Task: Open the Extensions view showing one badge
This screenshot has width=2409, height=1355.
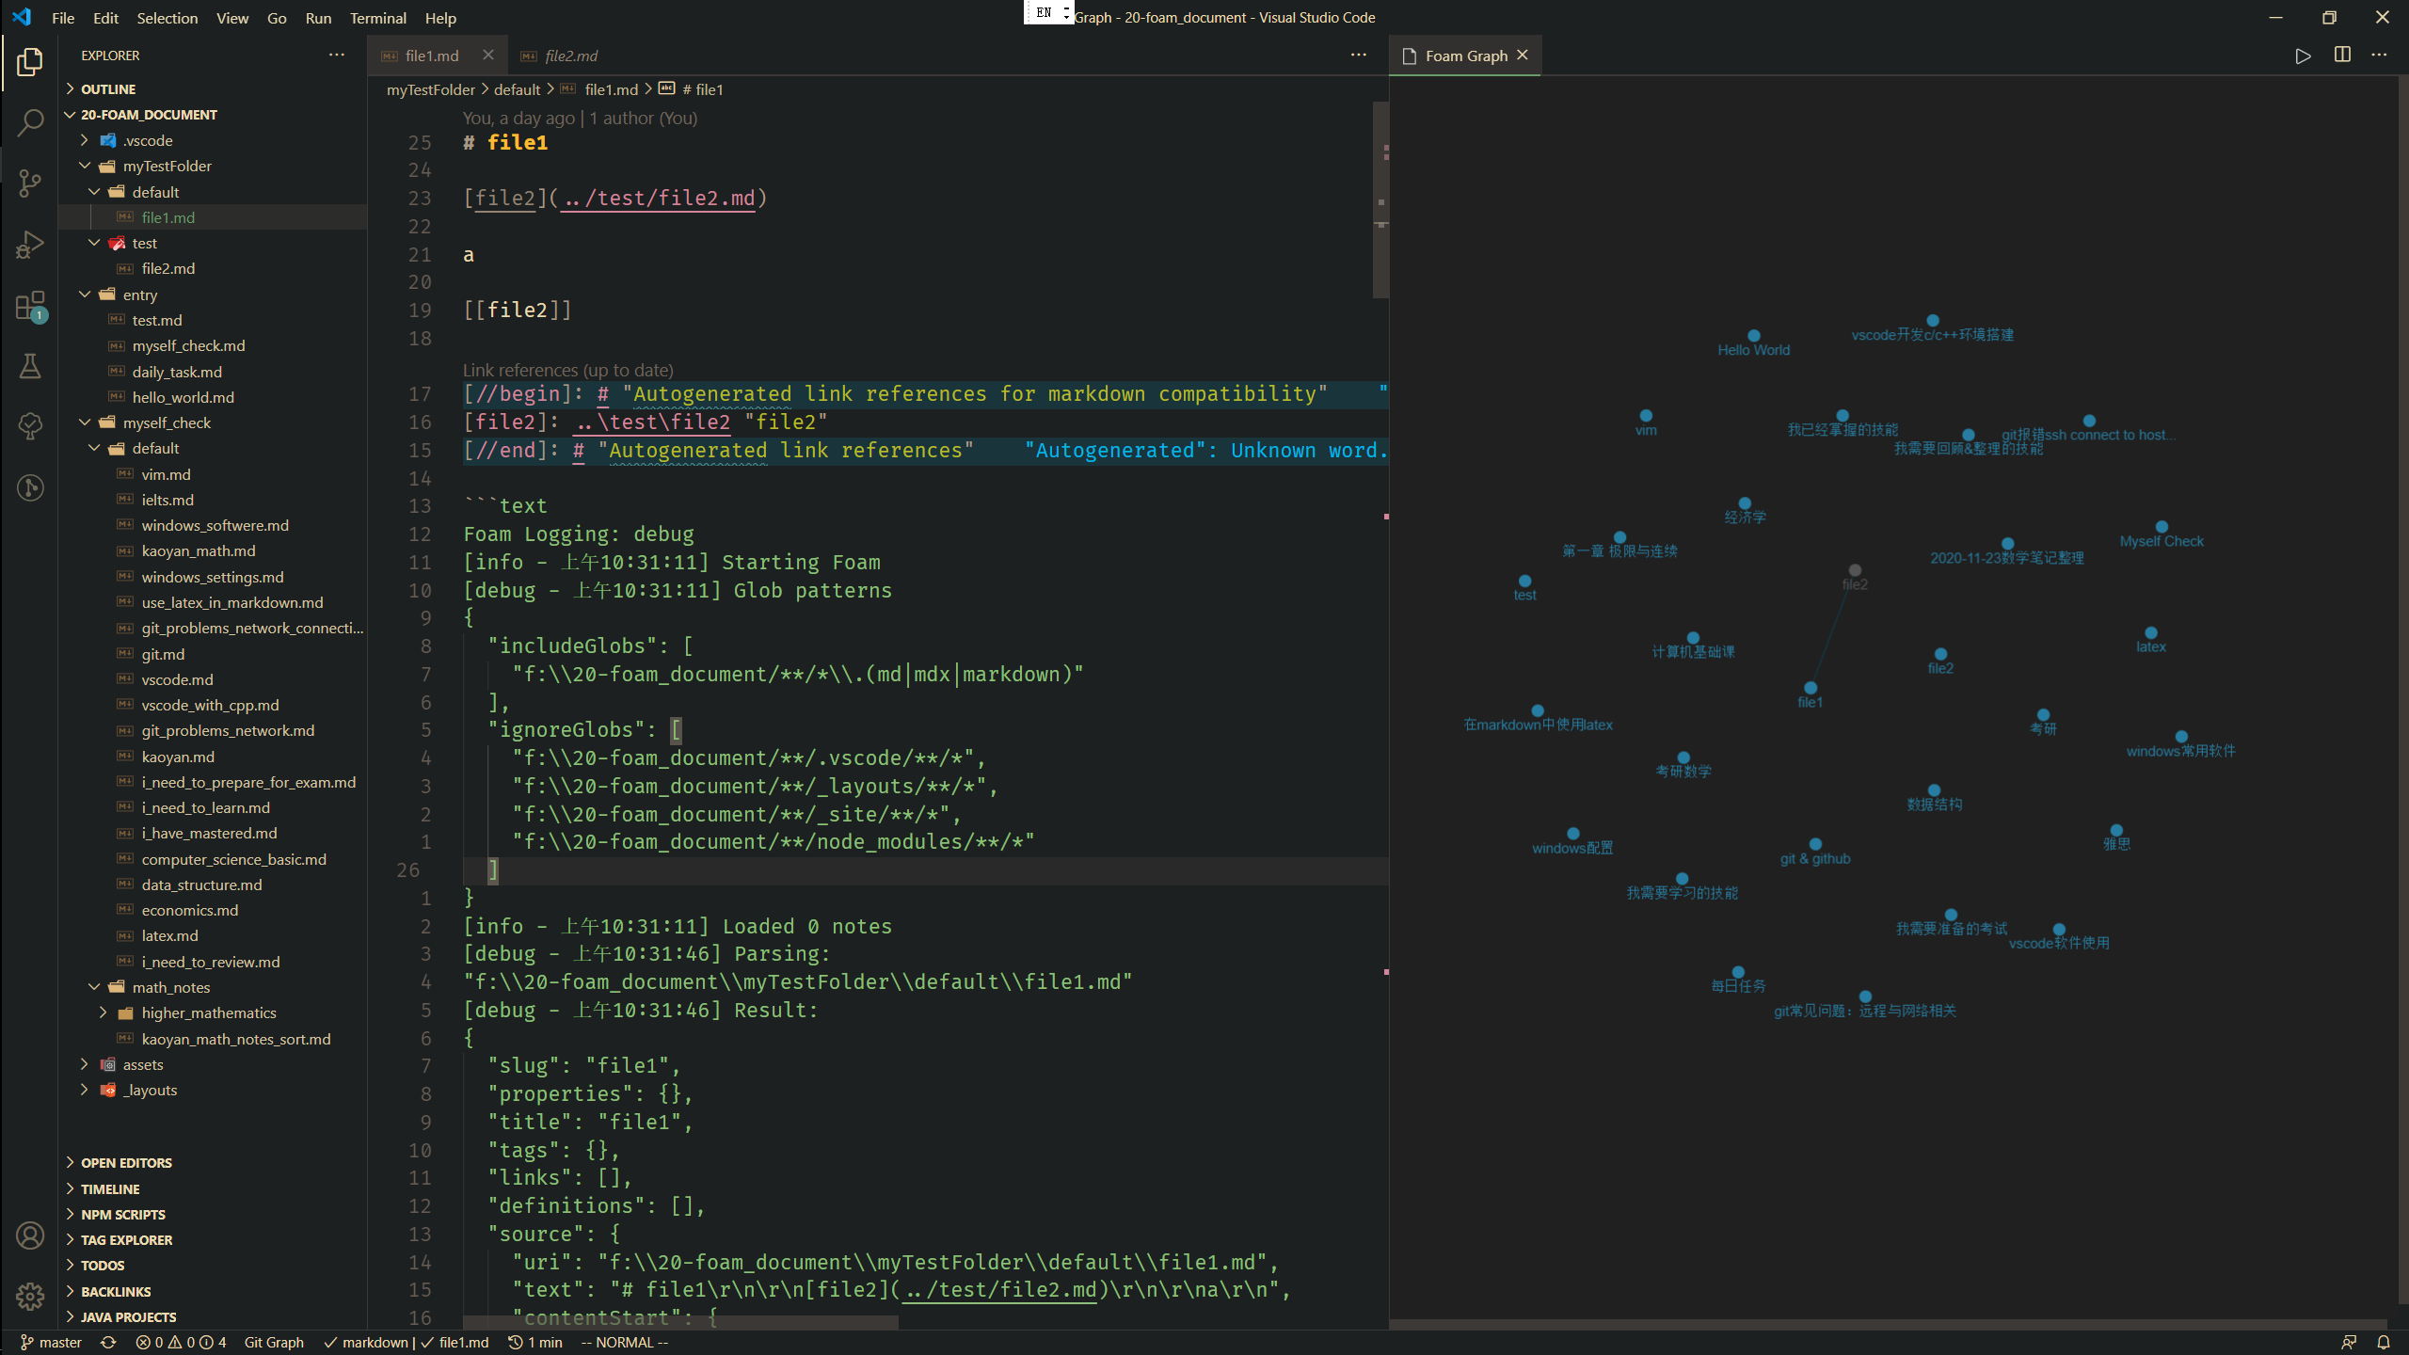Action: tap(29, 306)
